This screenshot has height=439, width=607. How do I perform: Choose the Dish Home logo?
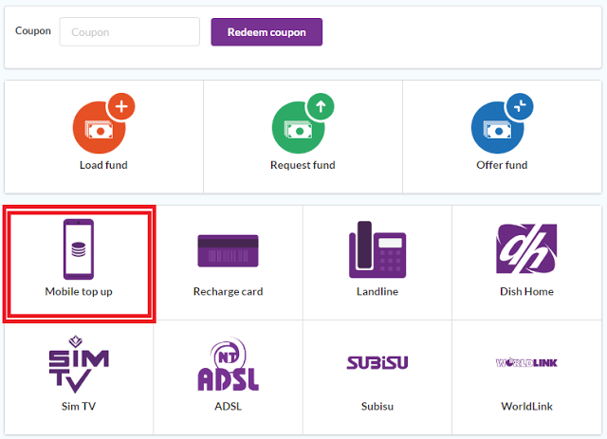tap(525, 248)
